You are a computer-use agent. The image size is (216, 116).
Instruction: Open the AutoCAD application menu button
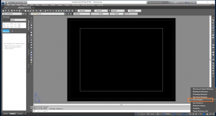pos(3,3)
